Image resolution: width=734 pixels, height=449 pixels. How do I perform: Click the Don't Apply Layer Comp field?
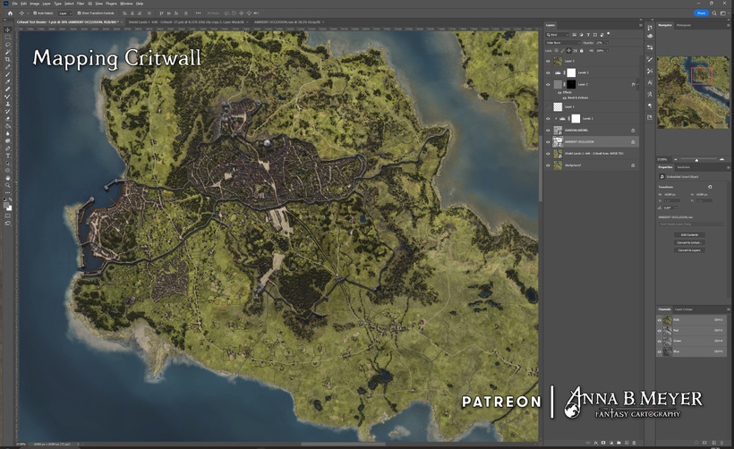691,224
